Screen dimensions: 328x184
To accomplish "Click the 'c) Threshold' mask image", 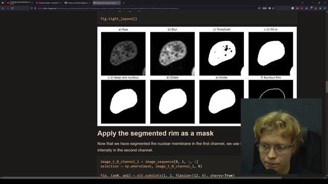I will click(x=221, y=54).
